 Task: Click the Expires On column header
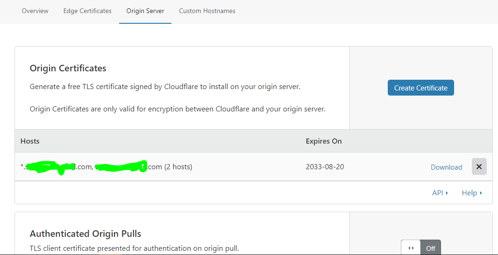click(x=324, y=141)
